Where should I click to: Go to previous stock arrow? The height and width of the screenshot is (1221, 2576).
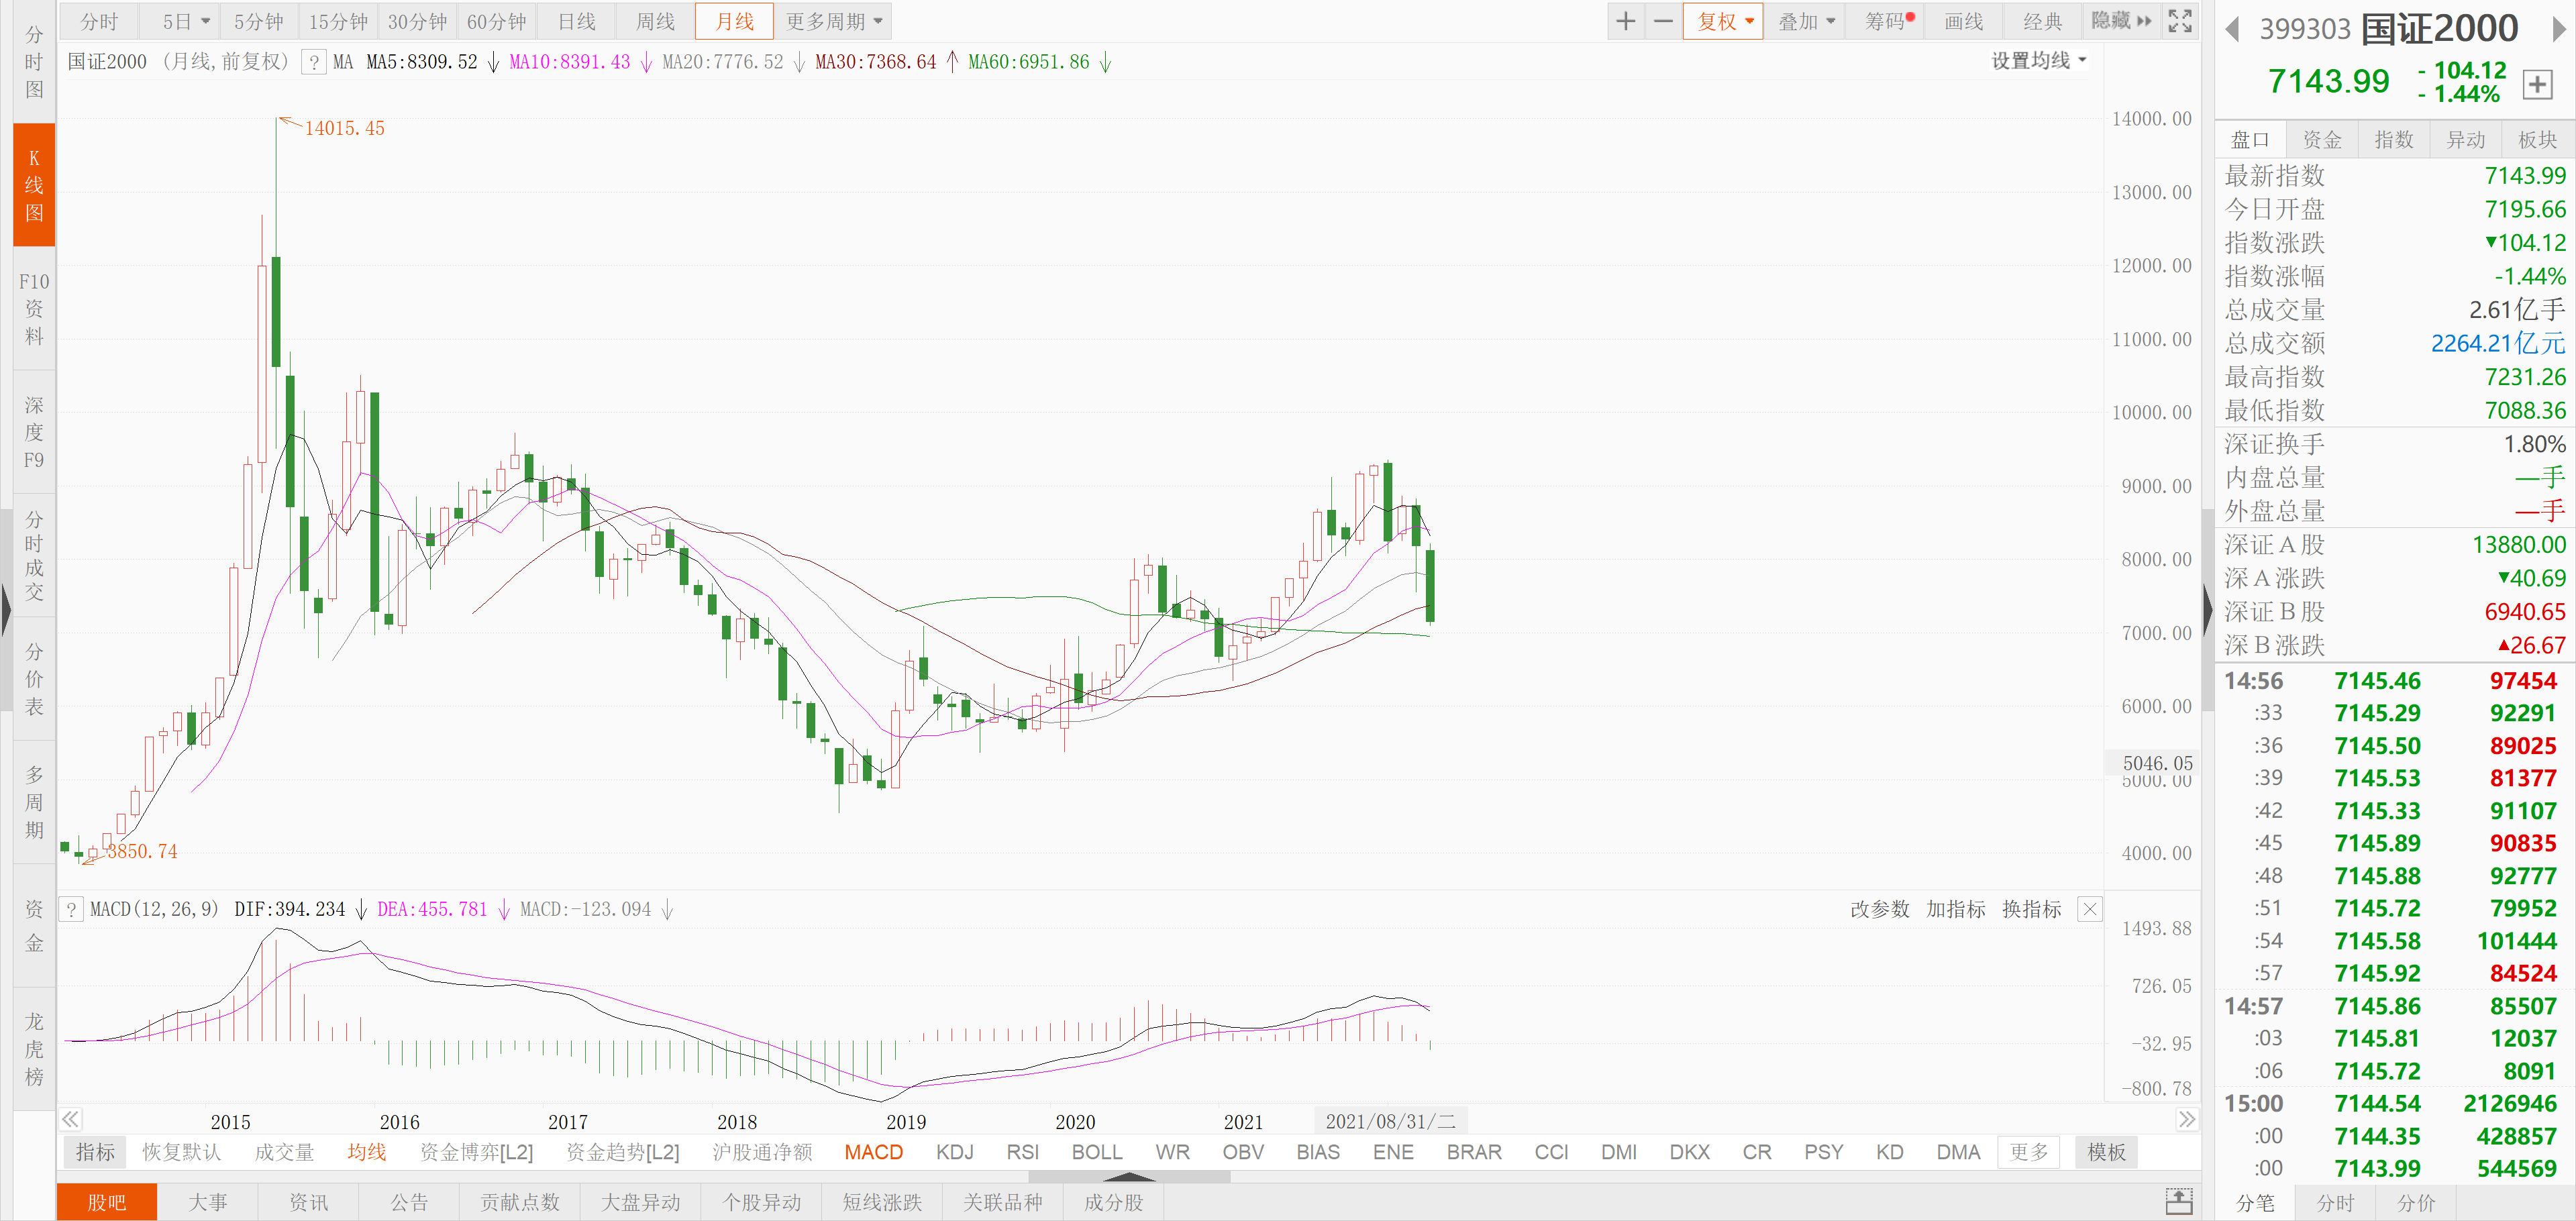[x=2232, y=29]
